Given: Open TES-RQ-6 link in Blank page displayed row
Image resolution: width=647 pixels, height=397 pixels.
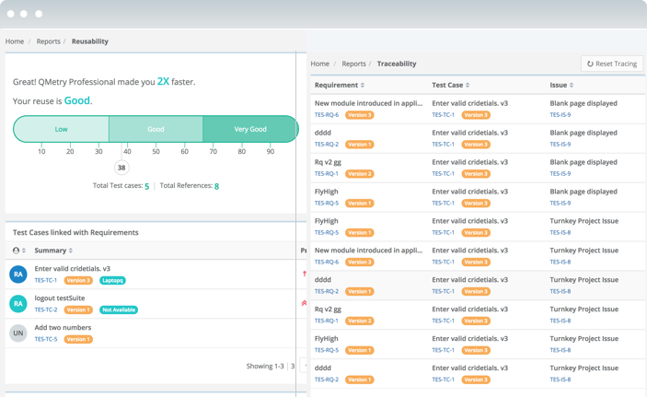Looking at the screenshot, I should click(x=327, y=115).
